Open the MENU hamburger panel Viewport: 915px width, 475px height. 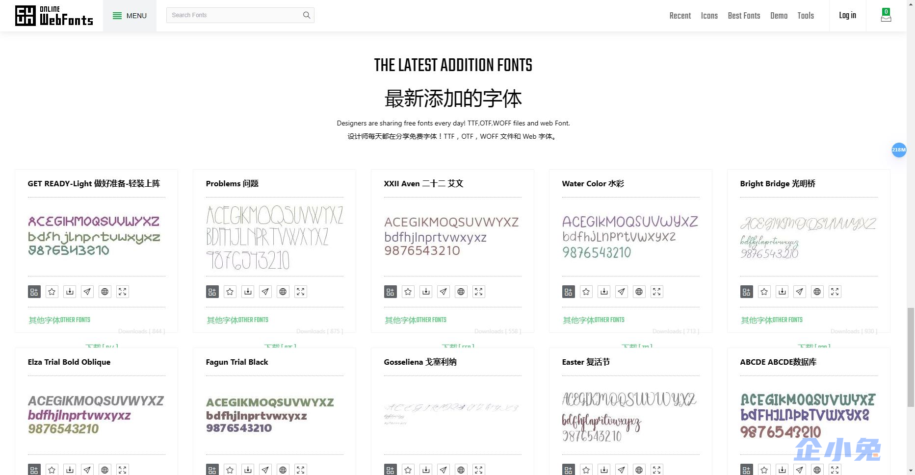pyautogui.click(x=130, y=15)
